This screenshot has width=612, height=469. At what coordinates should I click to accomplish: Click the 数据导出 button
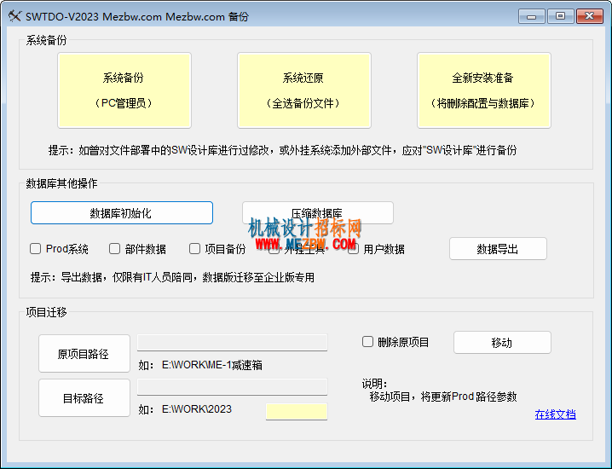coord(498,249)
